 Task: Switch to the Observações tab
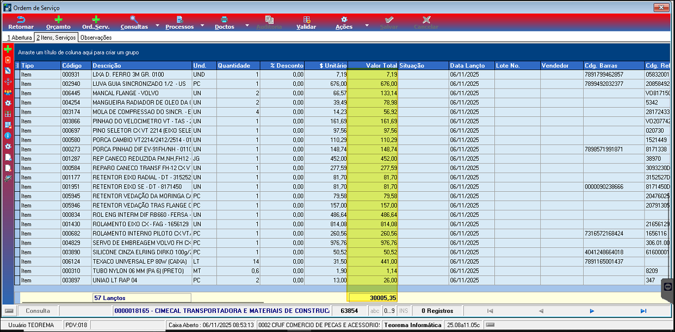pyautogui.click(x=96, y=37)
